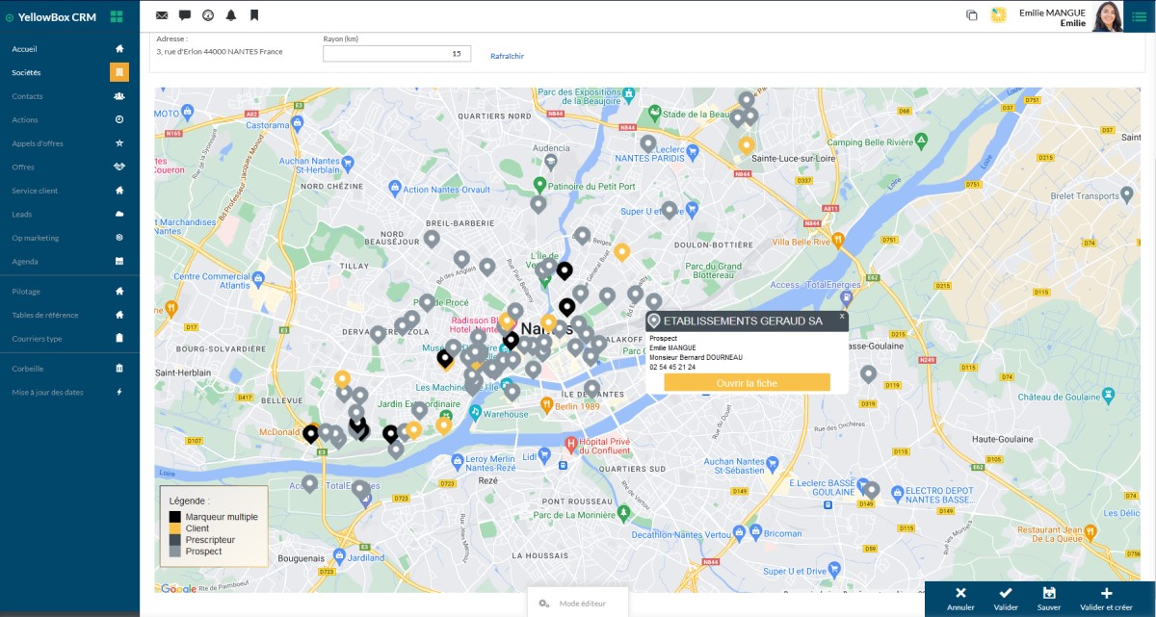Click black Marqueur multiple legend swatch

point(174,517)
